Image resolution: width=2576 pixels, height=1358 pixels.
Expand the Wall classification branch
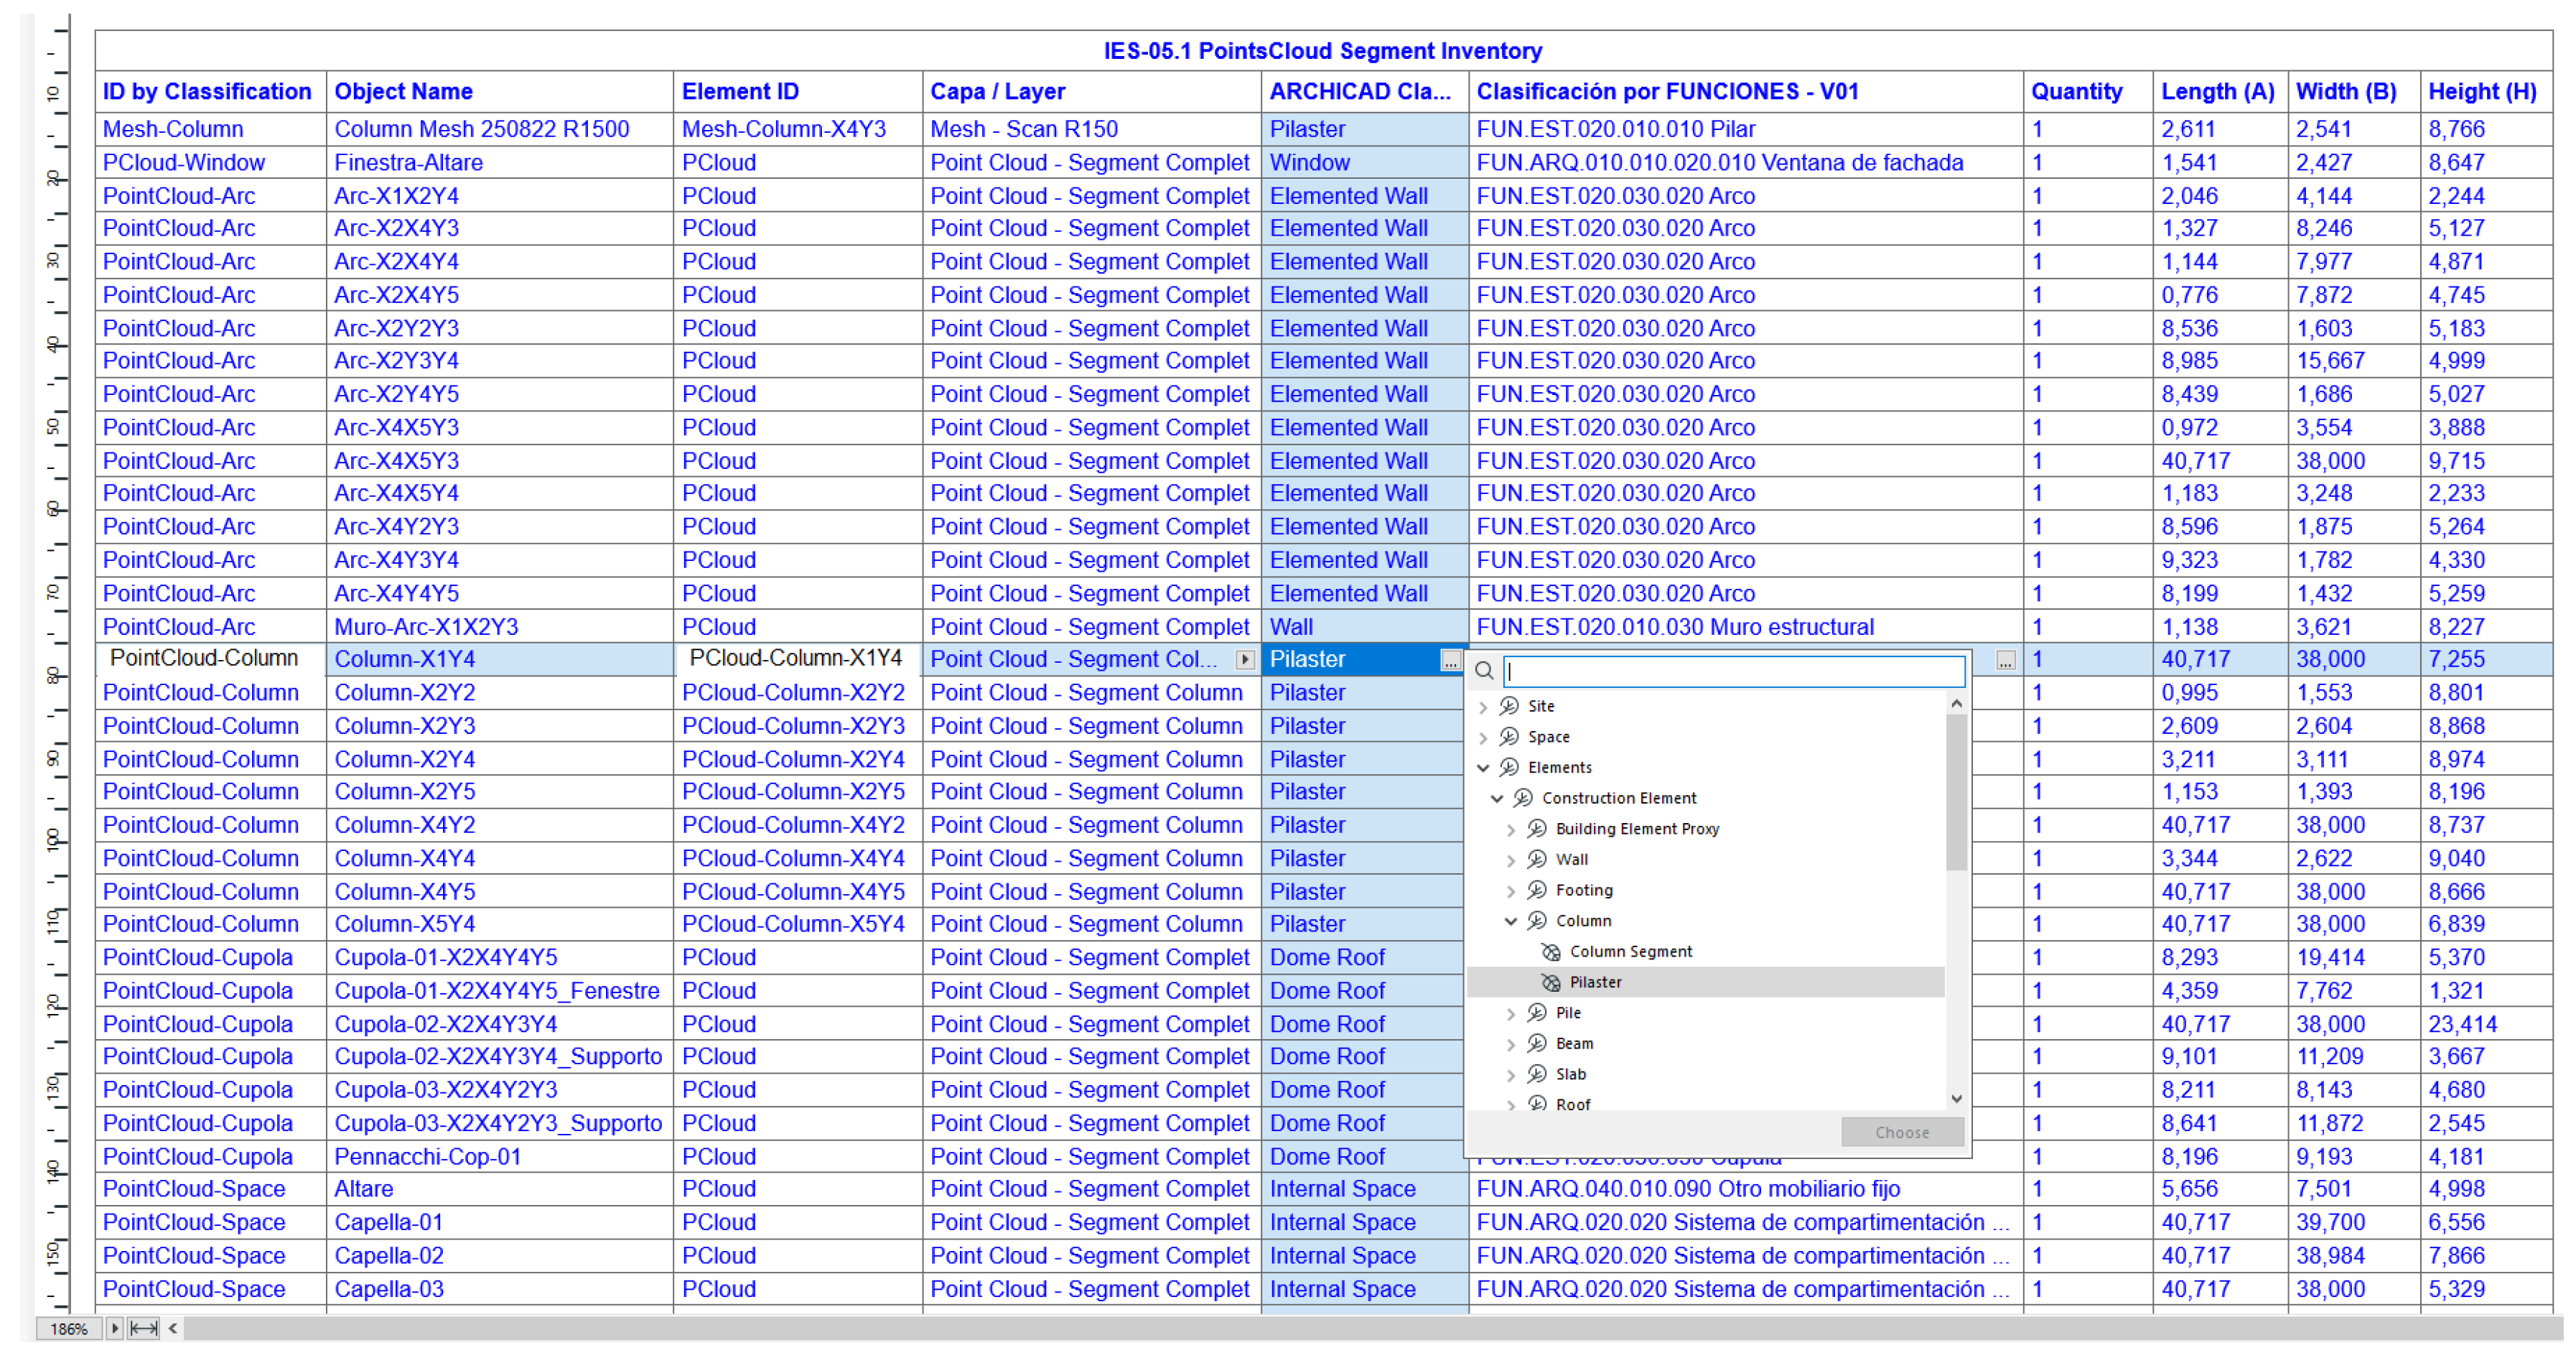[1511, 860]
